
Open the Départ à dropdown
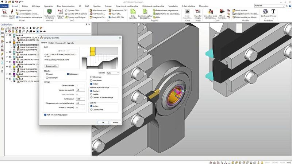point(113,73)
